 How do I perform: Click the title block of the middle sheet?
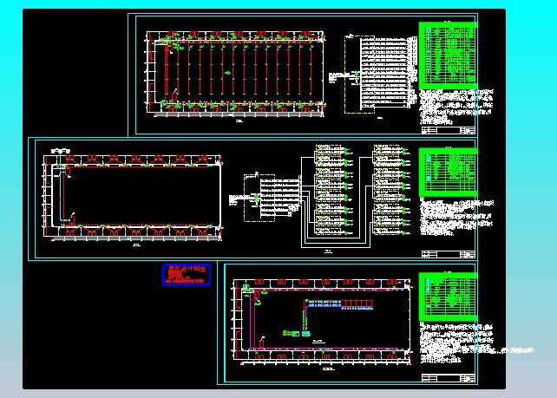(x=449, y=254)
